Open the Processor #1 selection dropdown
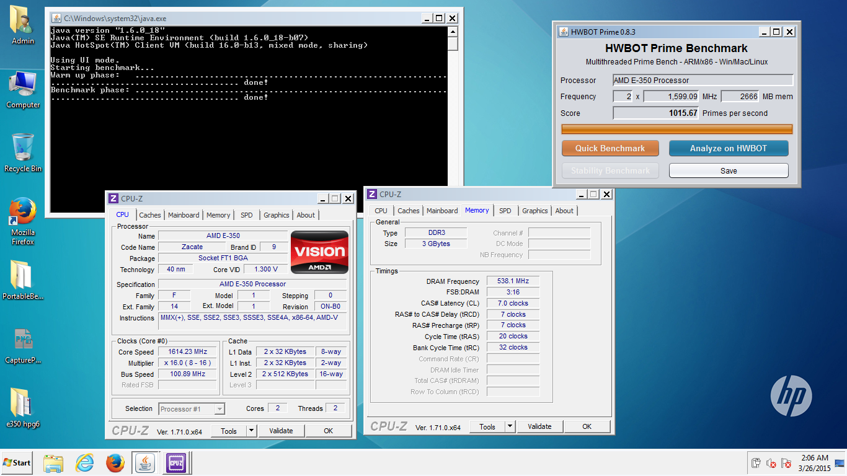The height and width of the screenshot is (476, 847). 192,408
